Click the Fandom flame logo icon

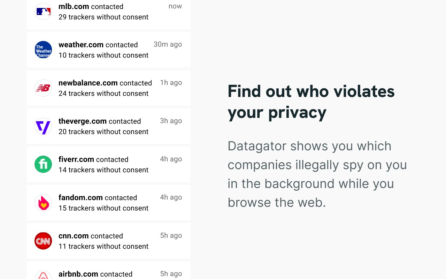pyautogui.click(x=43, y=203)
